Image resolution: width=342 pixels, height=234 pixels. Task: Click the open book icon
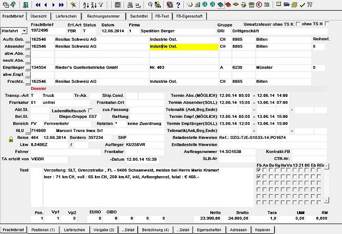189,4
